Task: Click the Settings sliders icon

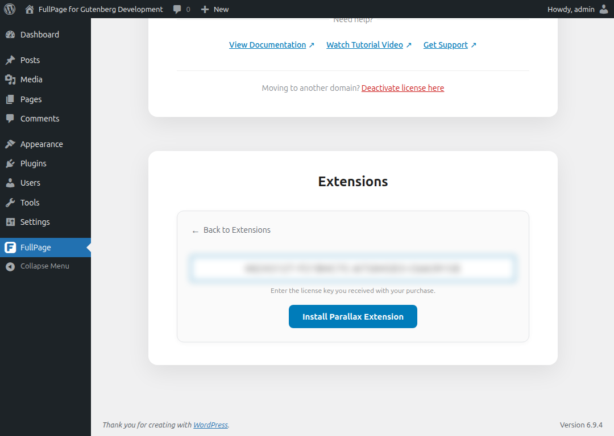Action: click(10, 222)
